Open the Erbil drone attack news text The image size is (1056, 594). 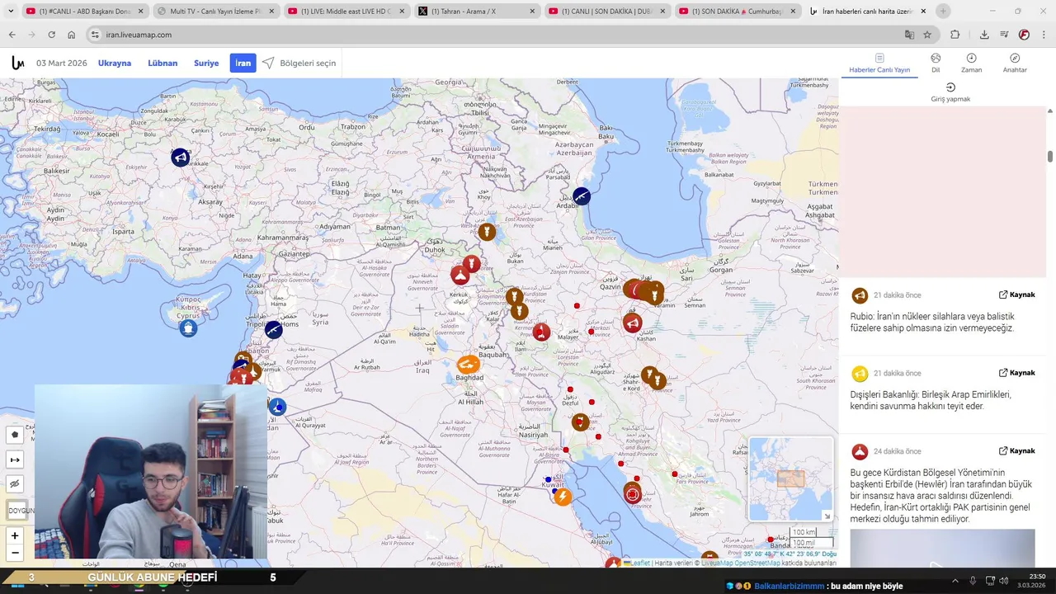tap(940, 496)
